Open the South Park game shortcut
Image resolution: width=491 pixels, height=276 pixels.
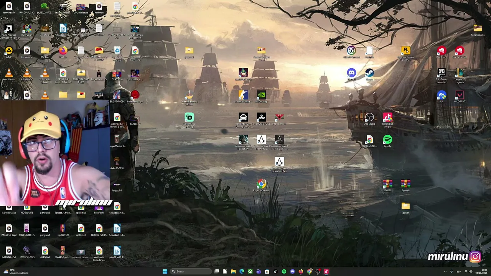click(243, 75)
